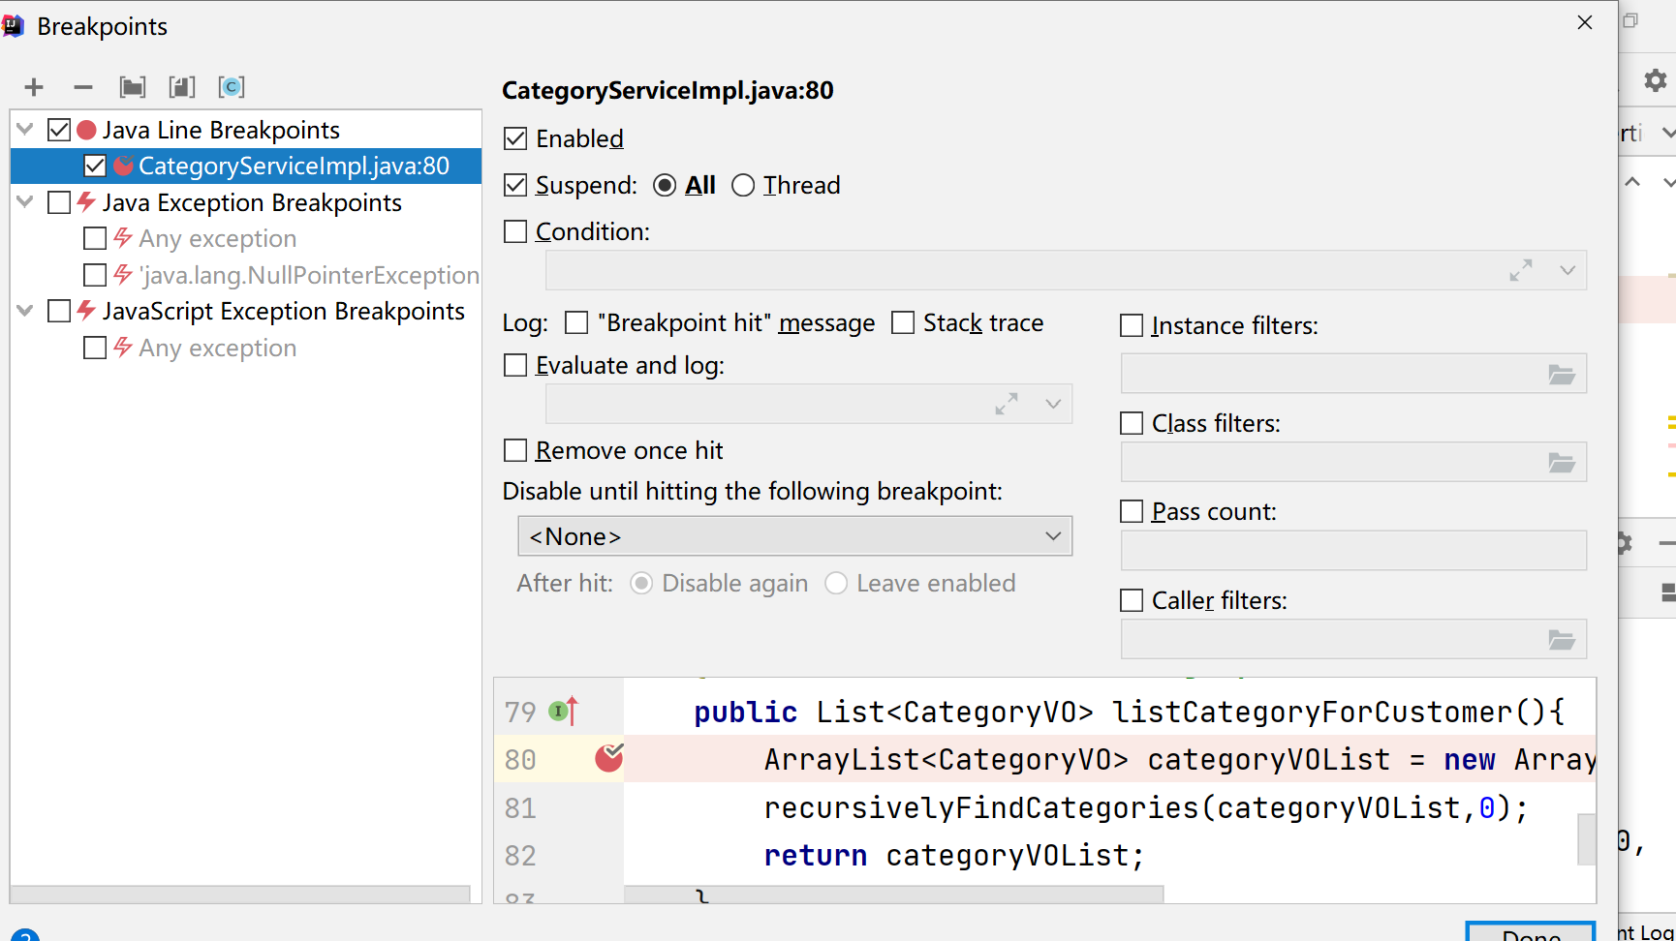
Task: Expand the Evaluate and log editor icon
Action: [x=1007, y=404]
